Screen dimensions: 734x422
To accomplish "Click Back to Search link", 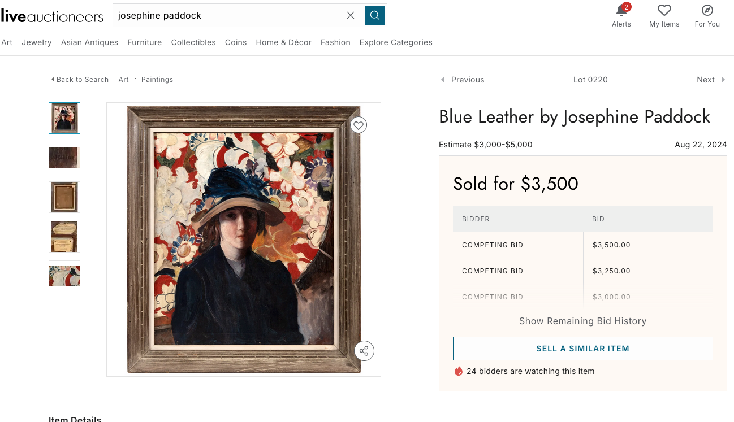I will 80,80.
